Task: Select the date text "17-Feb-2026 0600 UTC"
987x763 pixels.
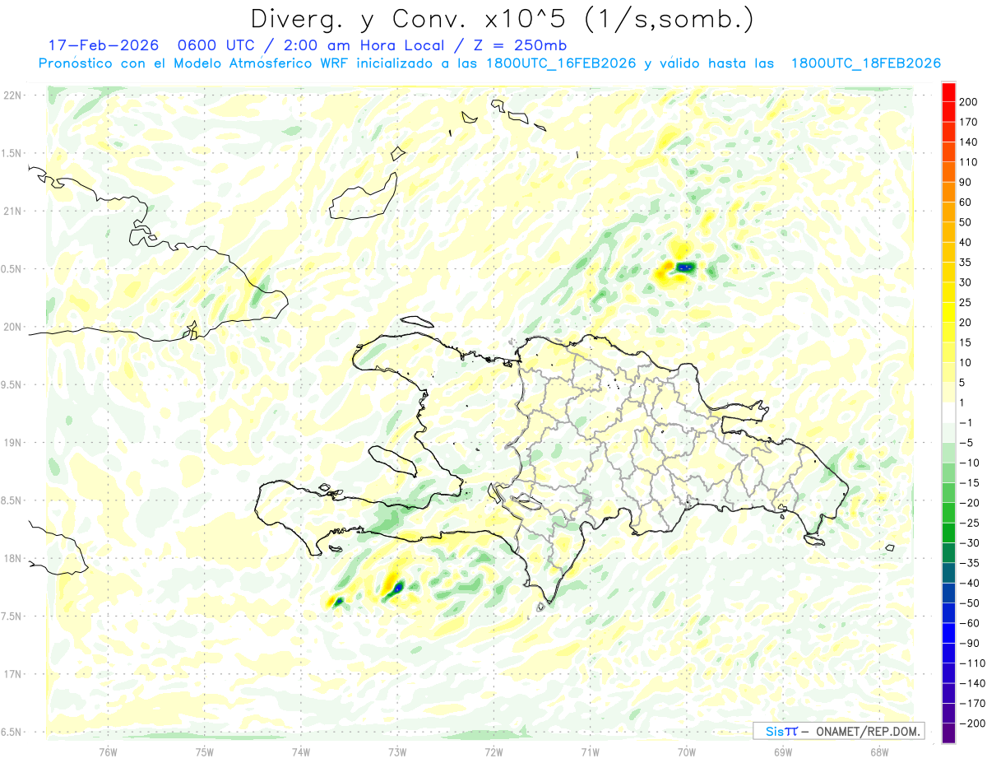Action: 151,45
